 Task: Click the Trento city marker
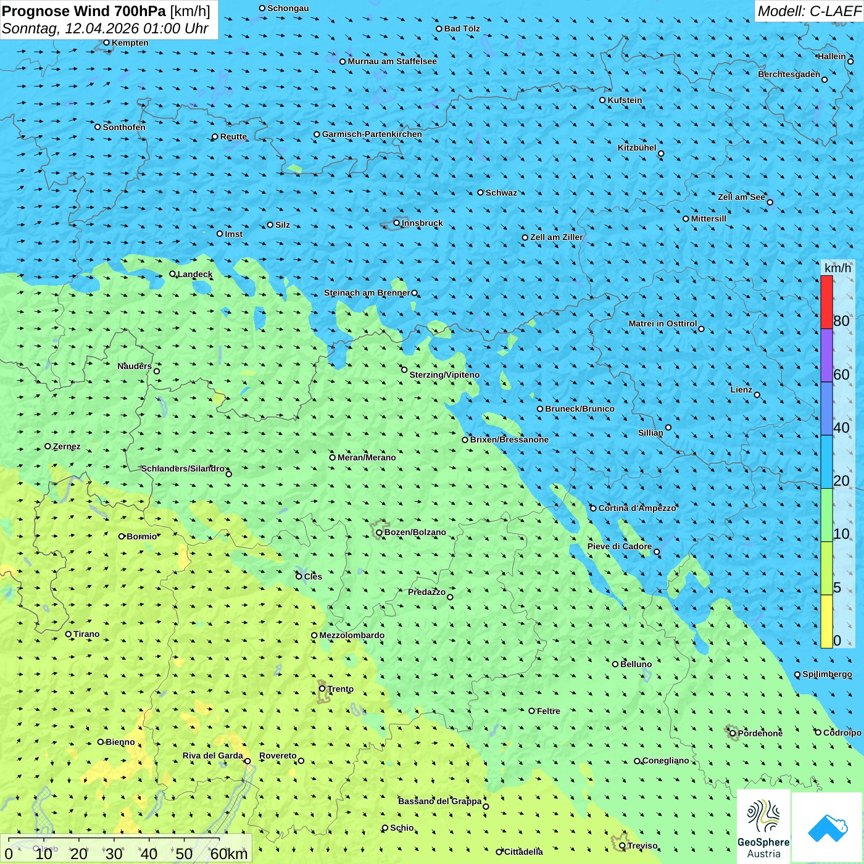tap(322, 689)
